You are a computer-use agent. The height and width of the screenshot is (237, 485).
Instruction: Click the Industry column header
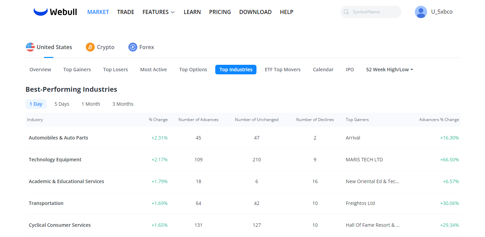tap(35, 120)
